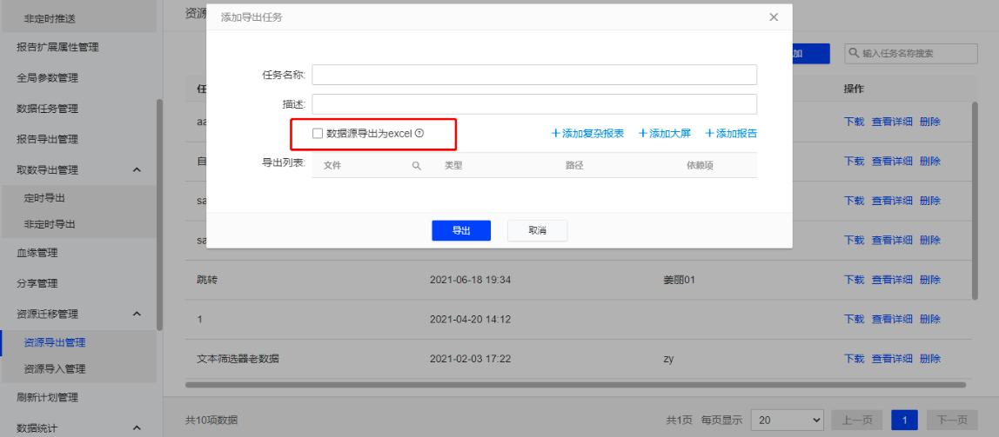Click the plus icon for 添加复杂报表
The height and width of the screenshot is (437, 999).
pyautogui.click(x=555, y=133)
